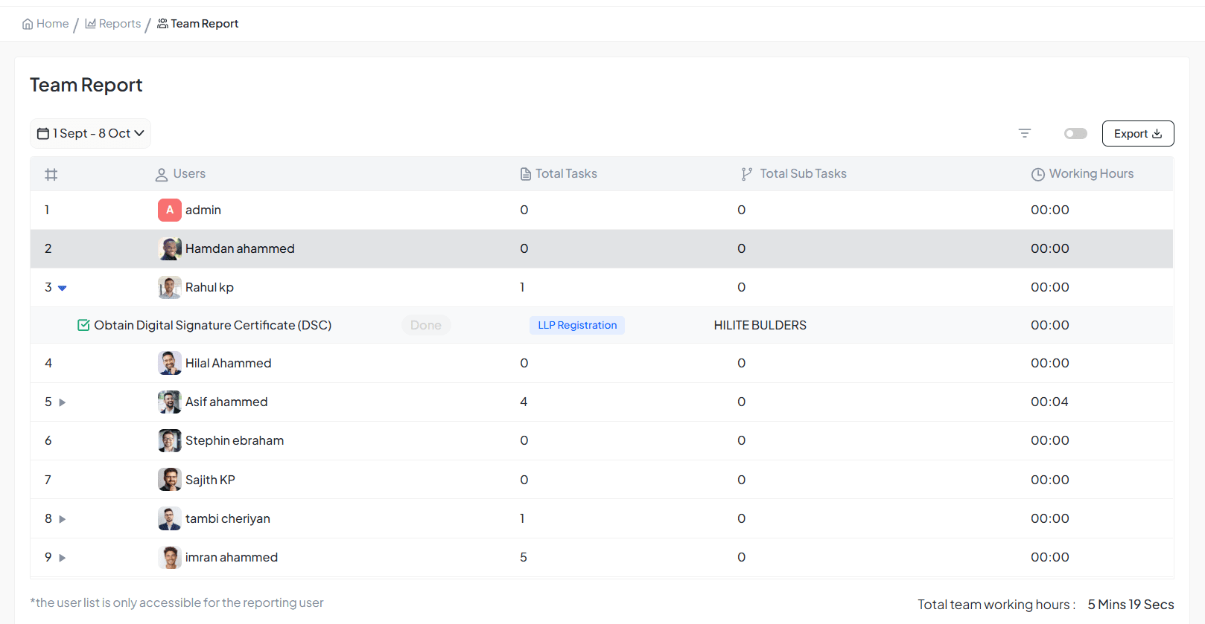Click the Total Tasks document icon
The image size is (1205, 624).
[526, 174]
